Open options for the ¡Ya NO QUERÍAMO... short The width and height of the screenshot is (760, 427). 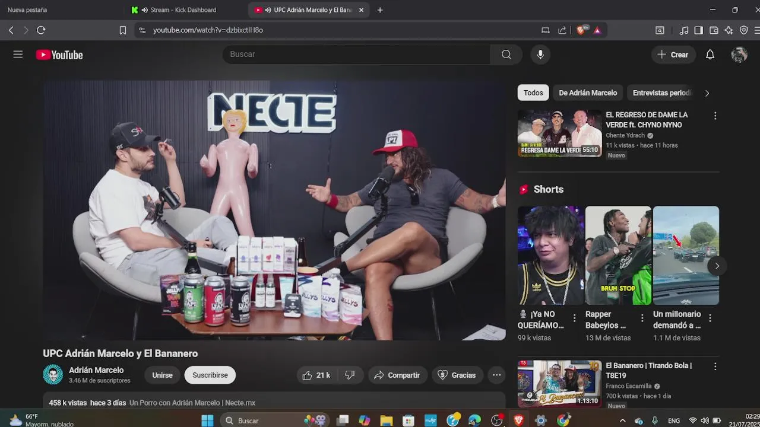tap(574, 318)
